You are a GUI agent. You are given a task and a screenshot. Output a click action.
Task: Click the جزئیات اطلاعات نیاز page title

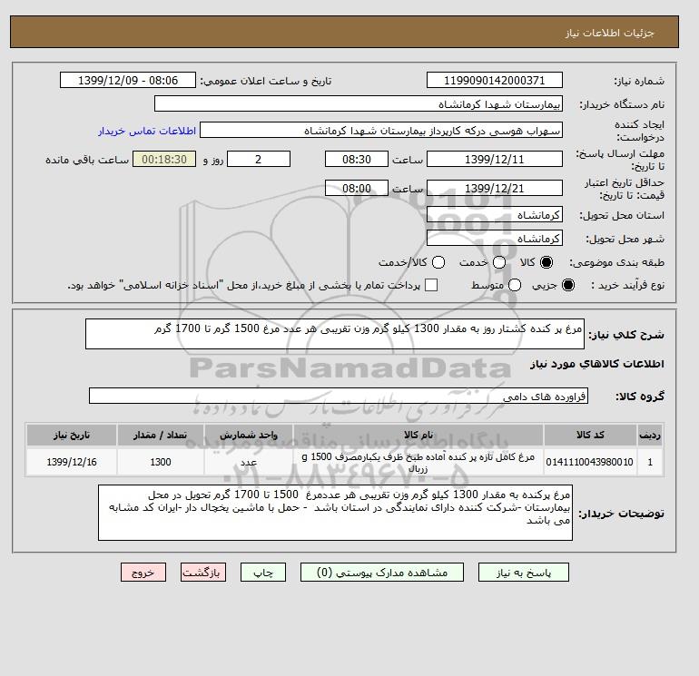tap(609, 33)
